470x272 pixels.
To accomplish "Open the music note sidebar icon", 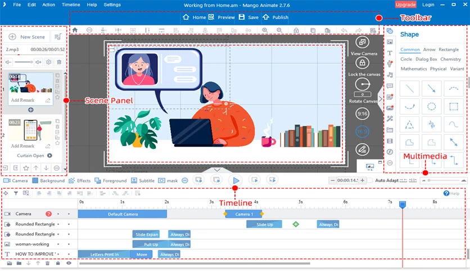I will coord(390,75).
